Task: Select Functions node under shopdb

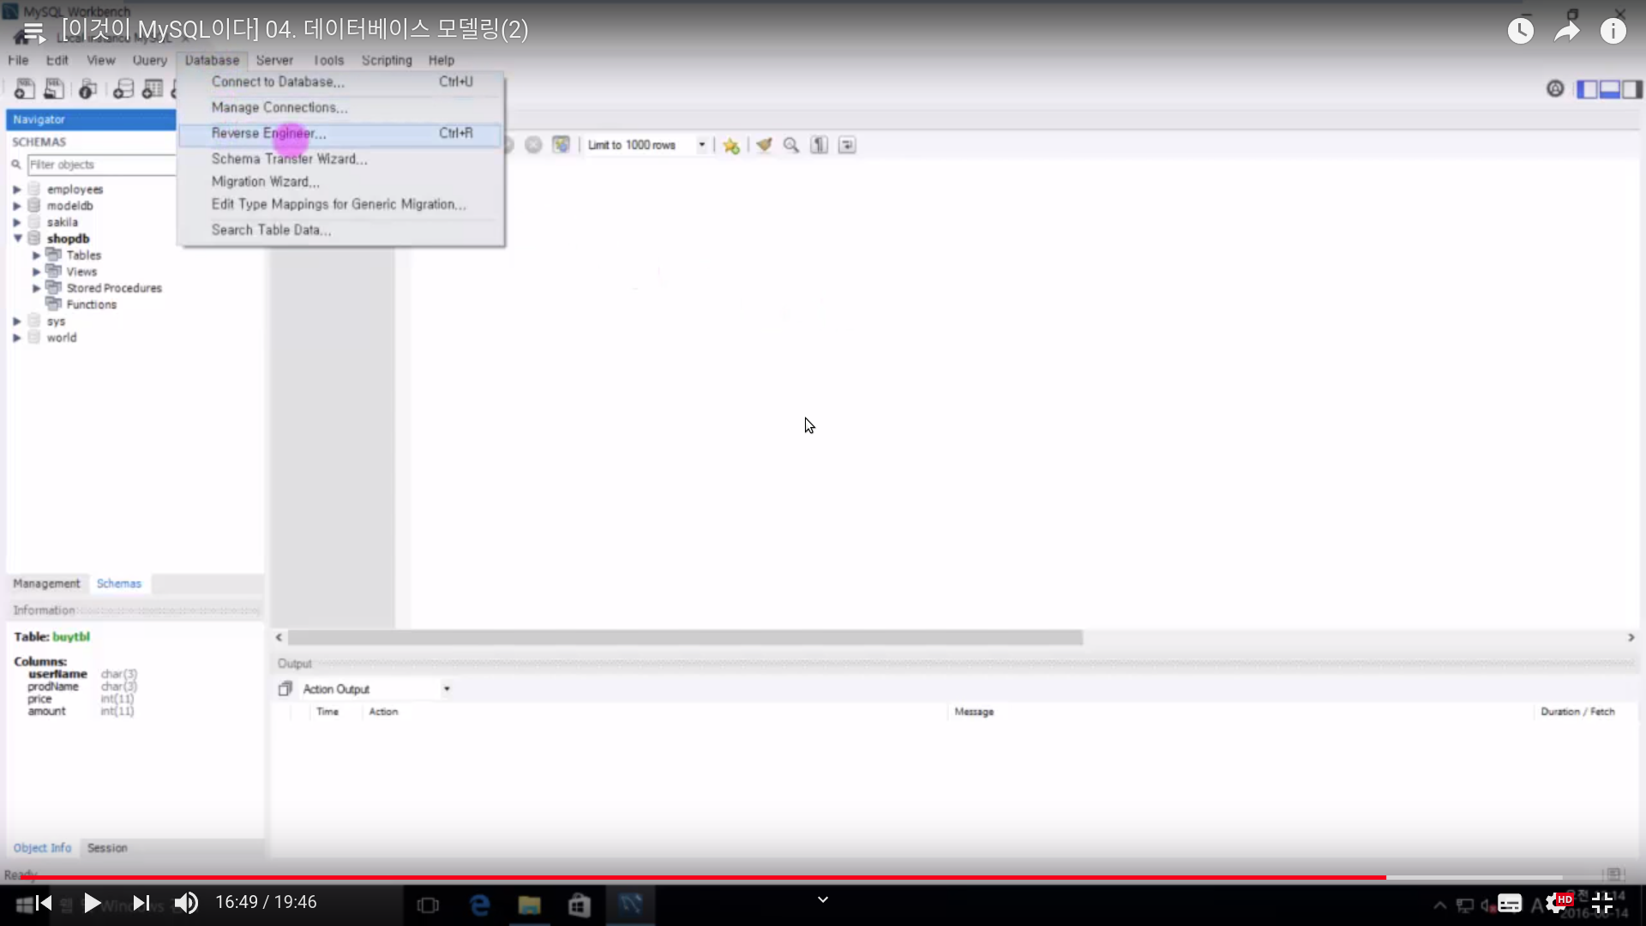Action: pos(91,305)
